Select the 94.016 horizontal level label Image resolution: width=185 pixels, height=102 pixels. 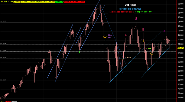click(x=3, y=21)
